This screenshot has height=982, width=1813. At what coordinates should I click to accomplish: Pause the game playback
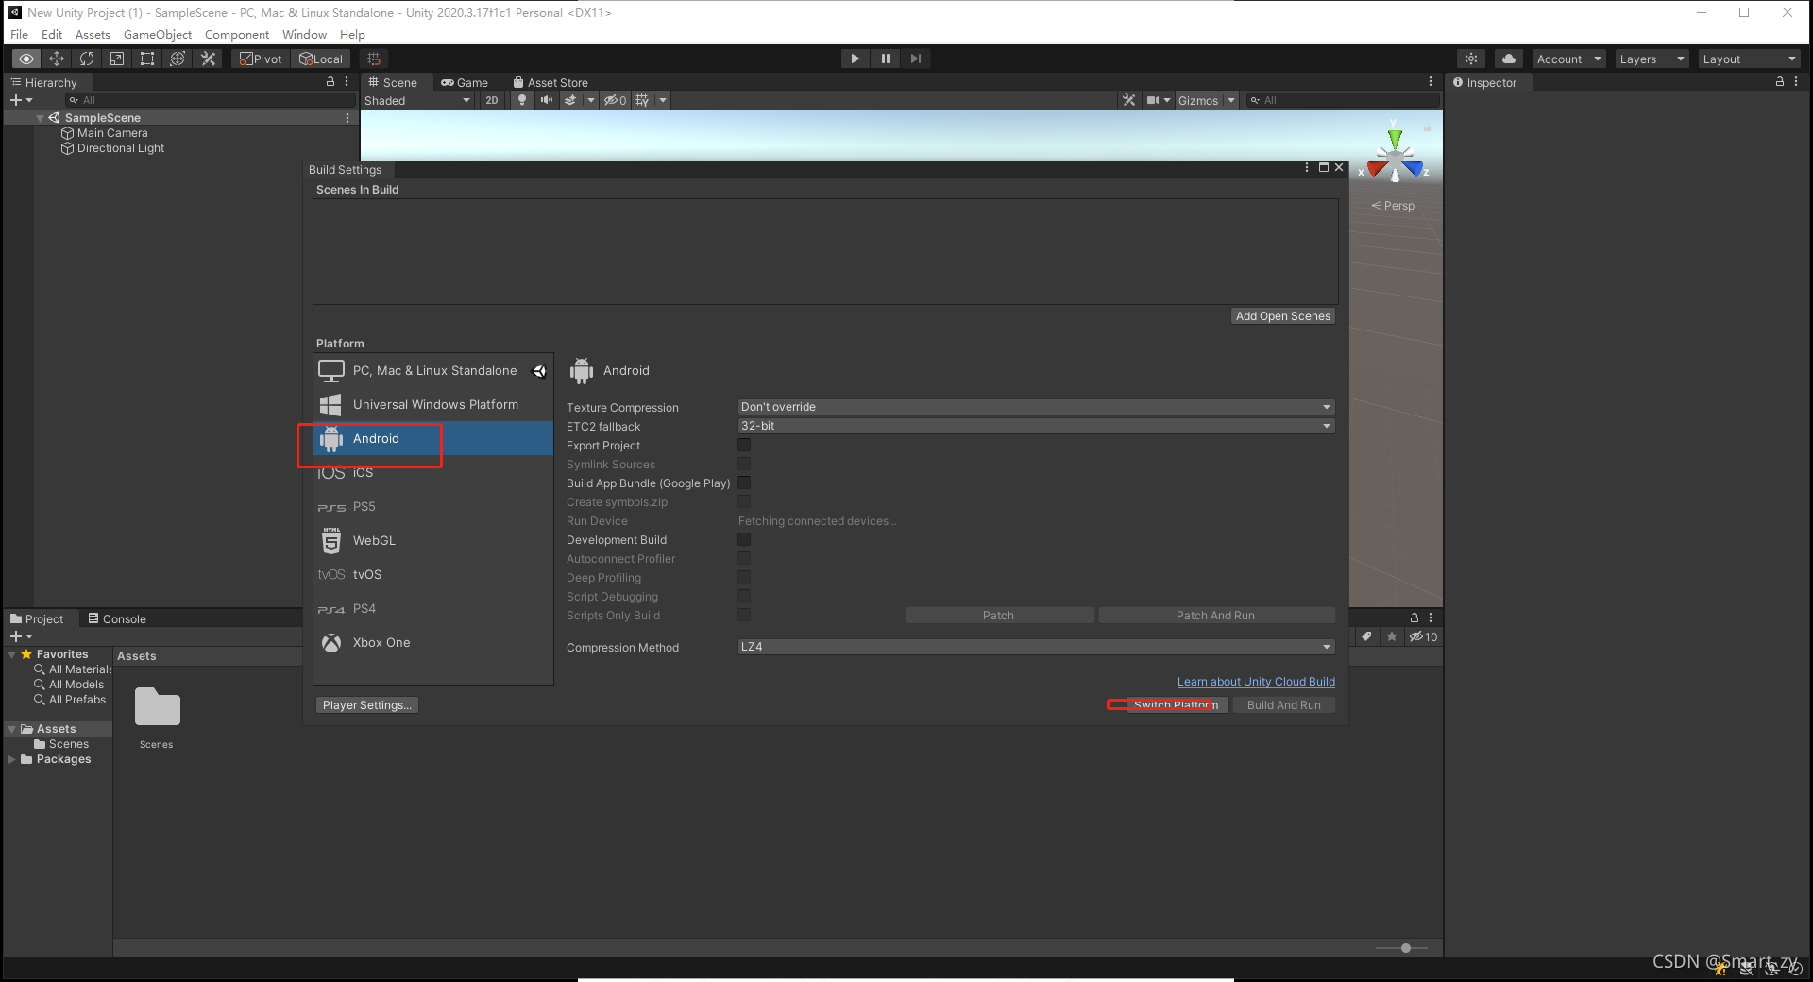[x=885, y=59]
